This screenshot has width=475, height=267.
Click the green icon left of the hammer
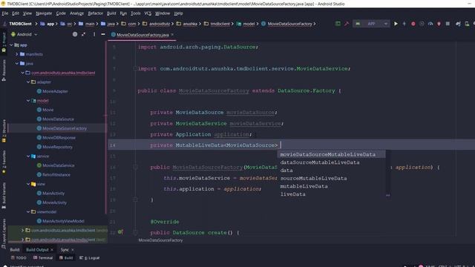[x=338, y=24]
